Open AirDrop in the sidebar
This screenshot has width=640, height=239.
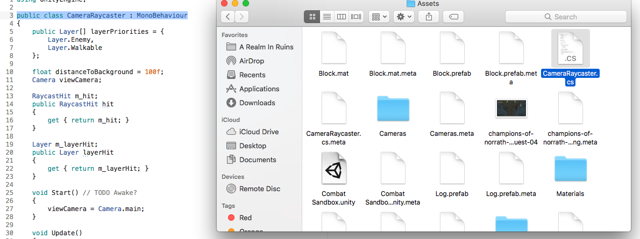pyautogui.click(x=252, y=61)
